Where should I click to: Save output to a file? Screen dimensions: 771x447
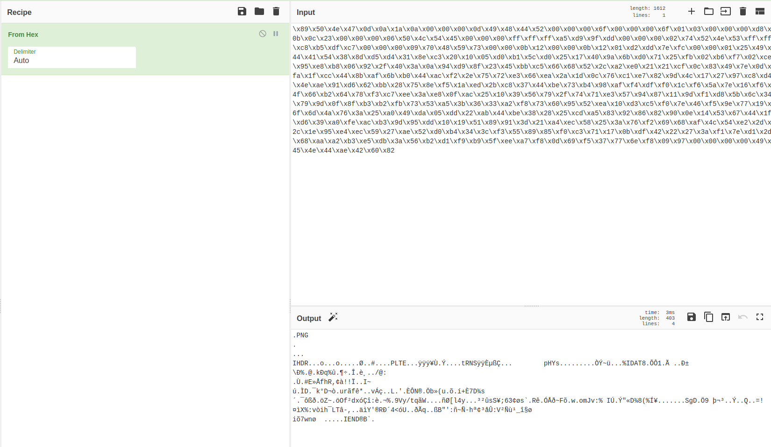point(692,317)
